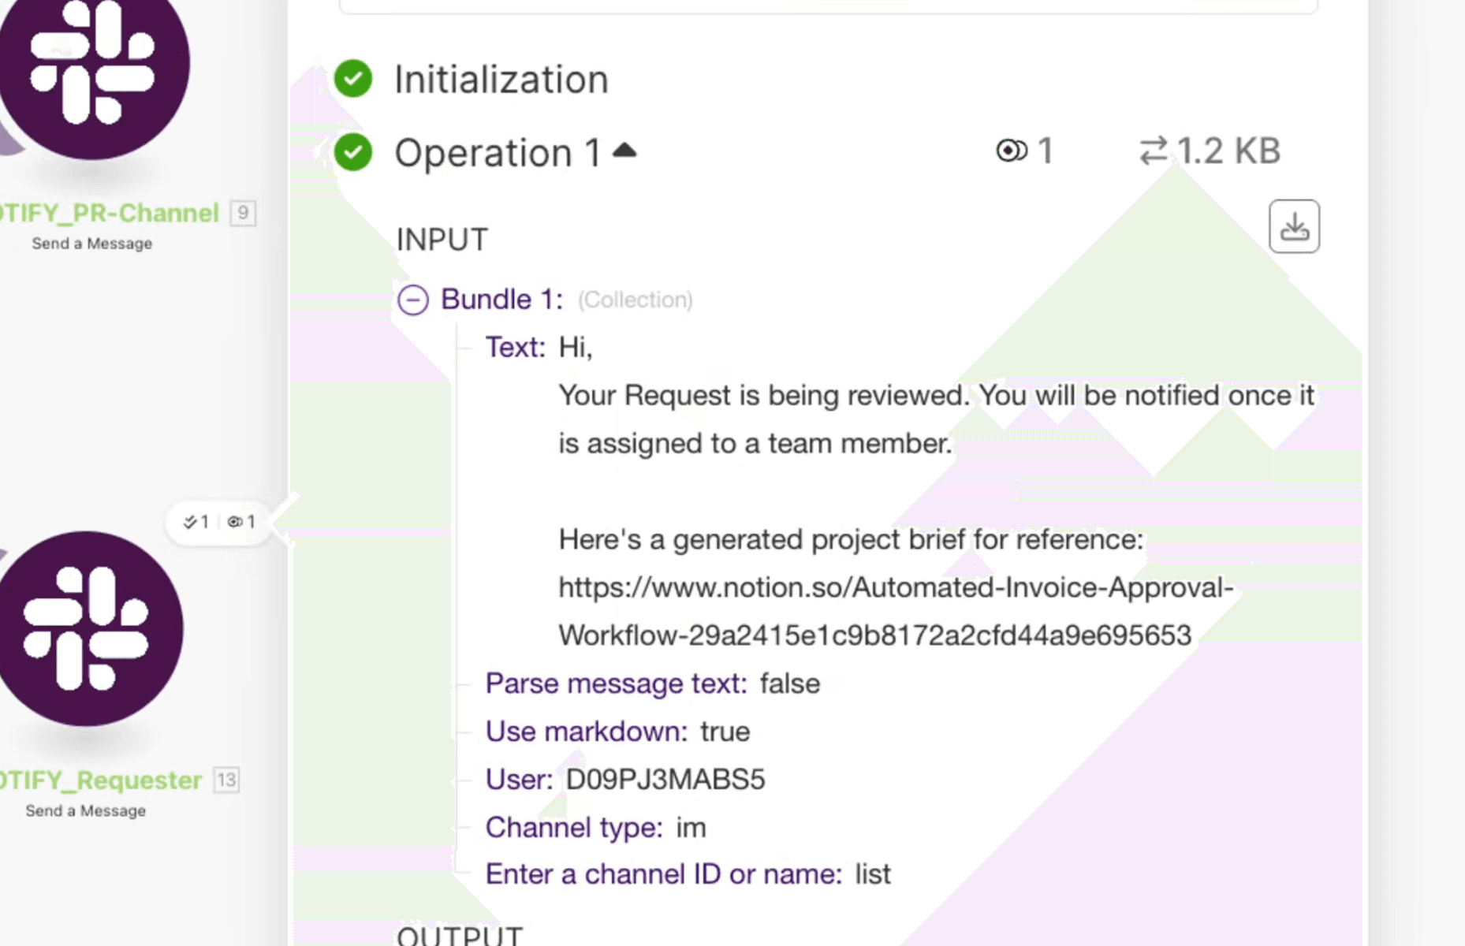The width and height of the screenshot is (1465, 946).
Task: Open the Notion Automated-Invoice-Approval-Workflow link
Action: tap(895, 611)
